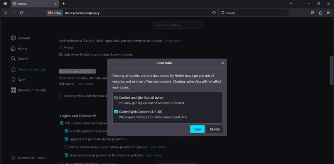The height and width of the screenshot is (164, 334).
Task: Uncheck Cached Web Content in dialog
Action: pyautogui.click(x=116, y=112)
